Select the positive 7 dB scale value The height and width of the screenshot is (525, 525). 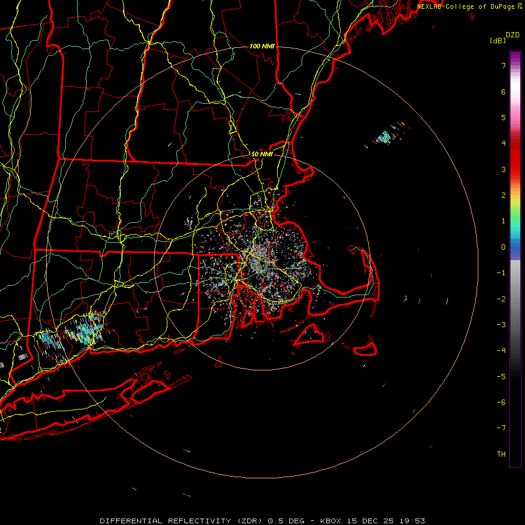pyautogui.click(x=503, y=65)
